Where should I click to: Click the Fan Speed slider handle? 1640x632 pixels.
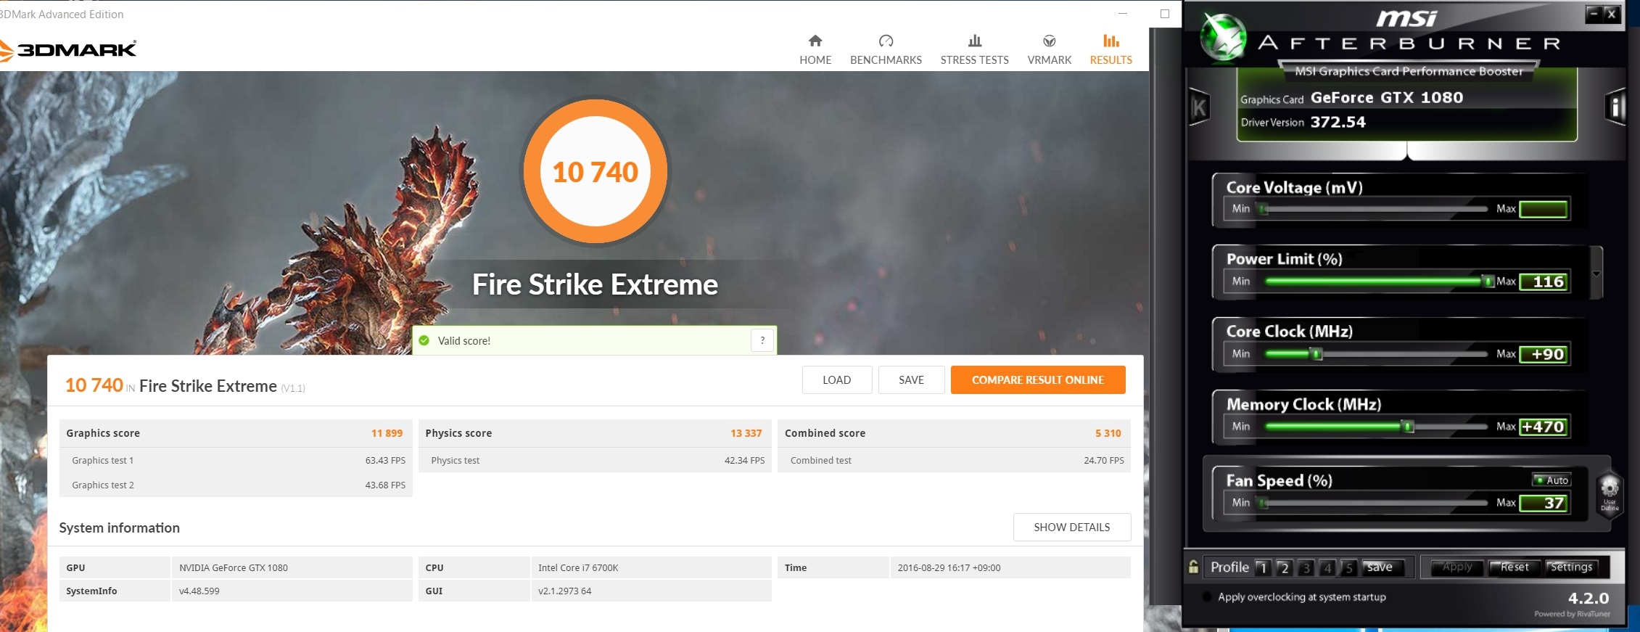click(x=1264, y=503)
